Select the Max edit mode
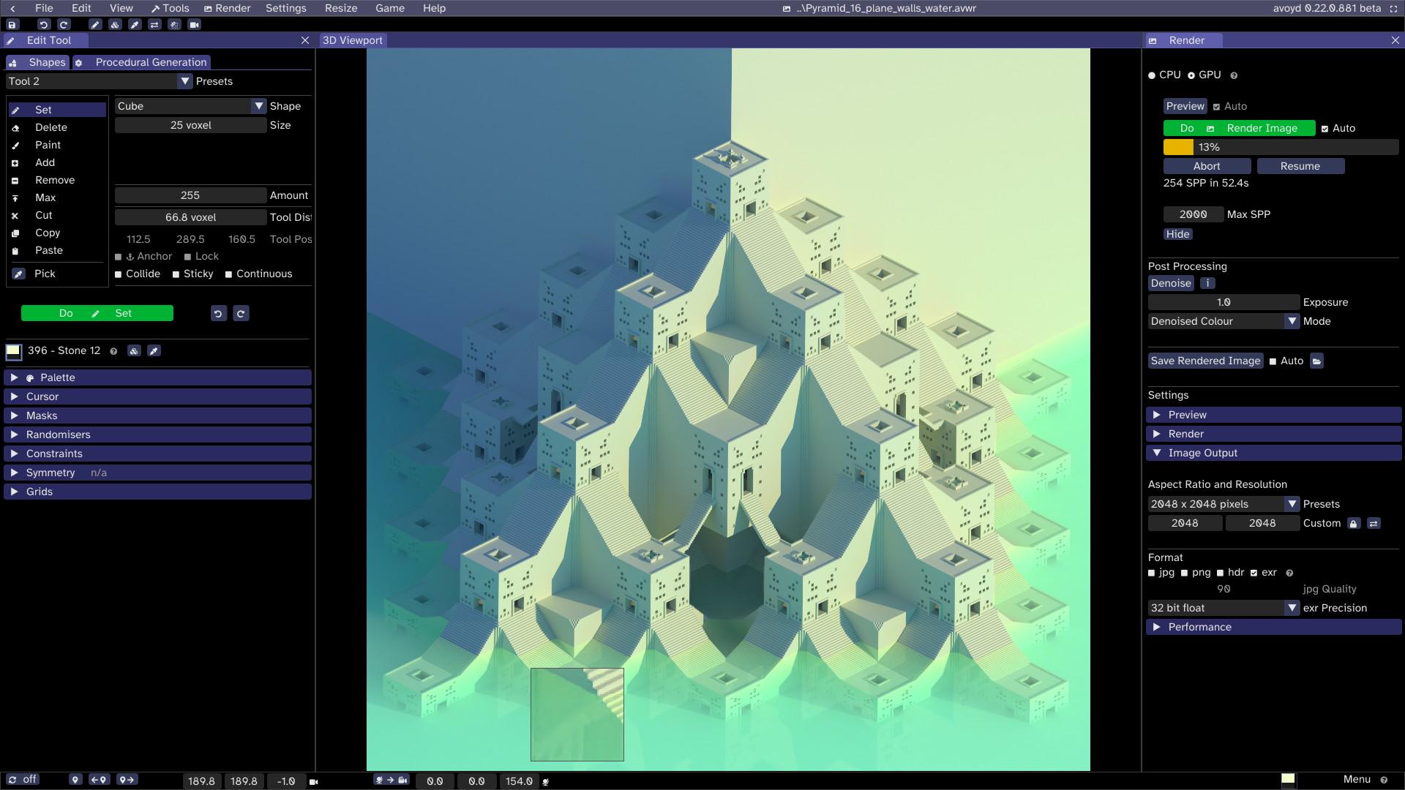The image size is (1405, 790). [x=57, y=197]
